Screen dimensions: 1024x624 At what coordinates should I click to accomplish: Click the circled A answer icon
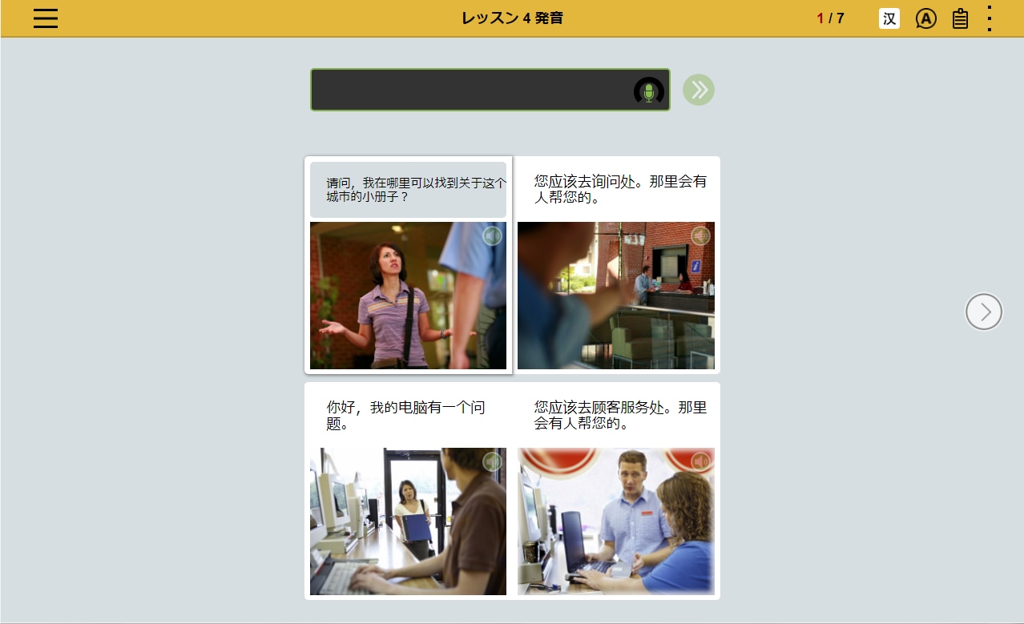[925, 18]
